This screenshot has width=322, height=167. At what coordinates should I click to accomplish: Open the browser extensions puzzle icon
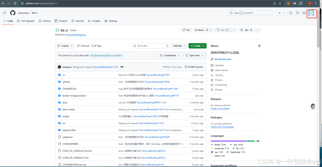pos(301,4)
